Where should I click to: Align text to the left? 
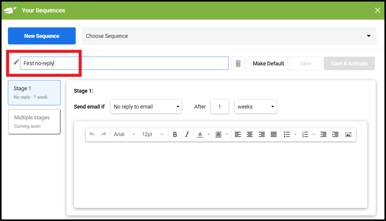[x=238, y=134]
